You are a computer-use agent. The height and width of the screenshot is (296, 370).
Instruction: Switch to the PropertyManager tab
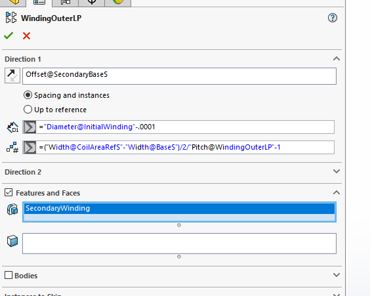[39, 3]
